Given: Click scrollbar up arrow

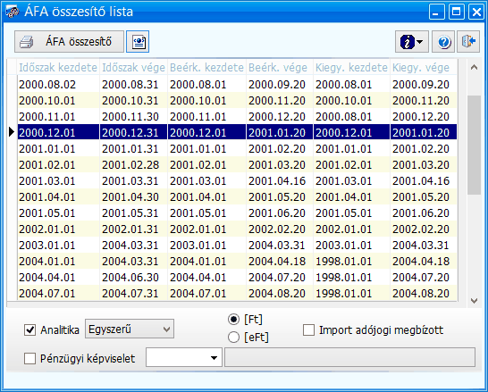Looking at the screenshot, I should [x=474, y=67].
